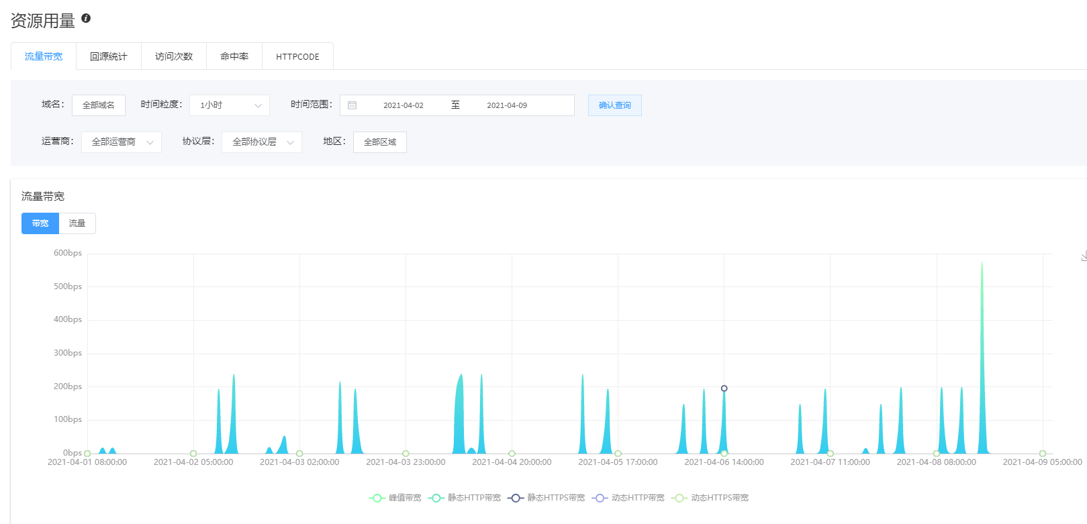Switch to the 回源统计 tab

(109, 56)
